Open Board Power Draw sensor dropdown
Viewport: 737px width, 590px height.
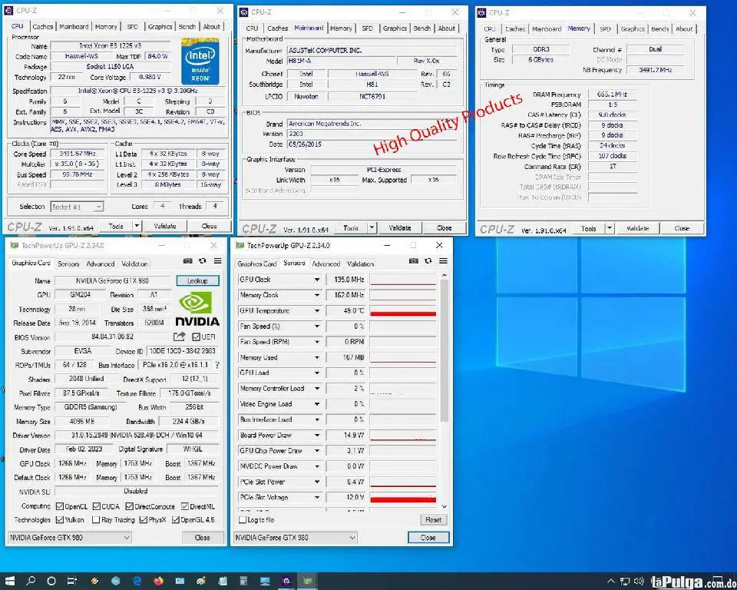pos(317,436)
